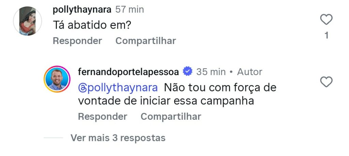
Task: Click the "57 min" timestamp
Action: point(130,10)
